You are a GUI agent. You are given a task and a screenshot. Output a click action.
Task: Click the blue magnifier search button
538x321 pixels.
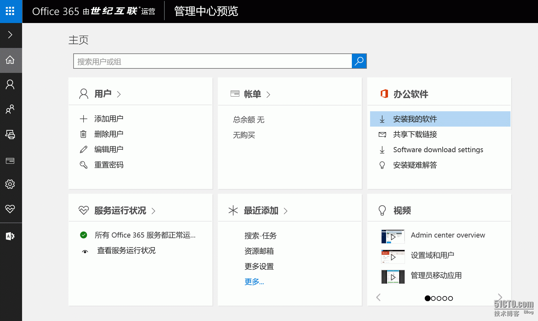coord(359,61)
